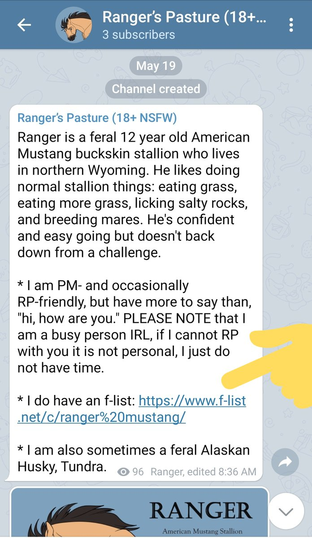Tap the 96 view count
Viewport: 312px width, 538px height.
pyautogui.click(x=138, y=472)
